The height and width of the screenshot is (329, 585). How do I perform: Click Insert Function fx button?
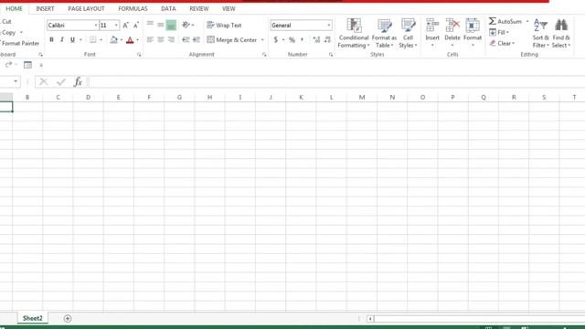[x=78, y=81]
